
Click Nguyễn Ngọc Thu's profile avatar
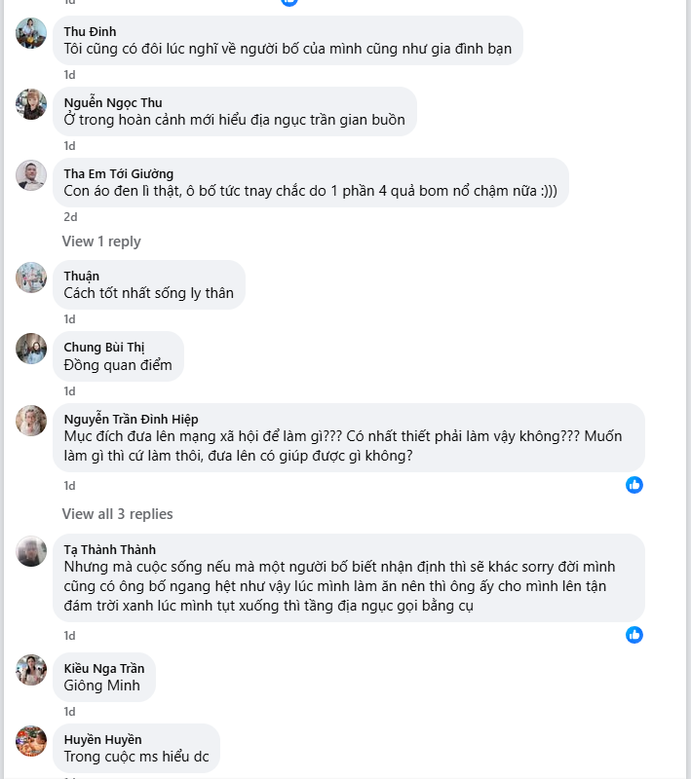pyautogui.click(x=31, y=104)
